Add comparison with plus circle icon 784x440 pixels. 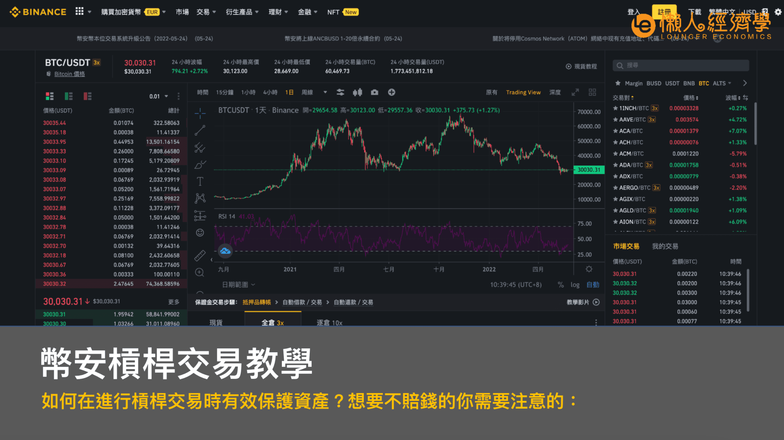[392, 92]
